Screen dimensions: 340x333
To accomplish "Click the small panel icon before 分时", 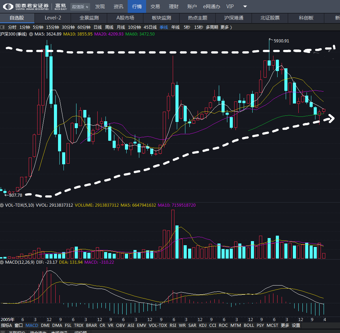I will click(x=3, y=27).
